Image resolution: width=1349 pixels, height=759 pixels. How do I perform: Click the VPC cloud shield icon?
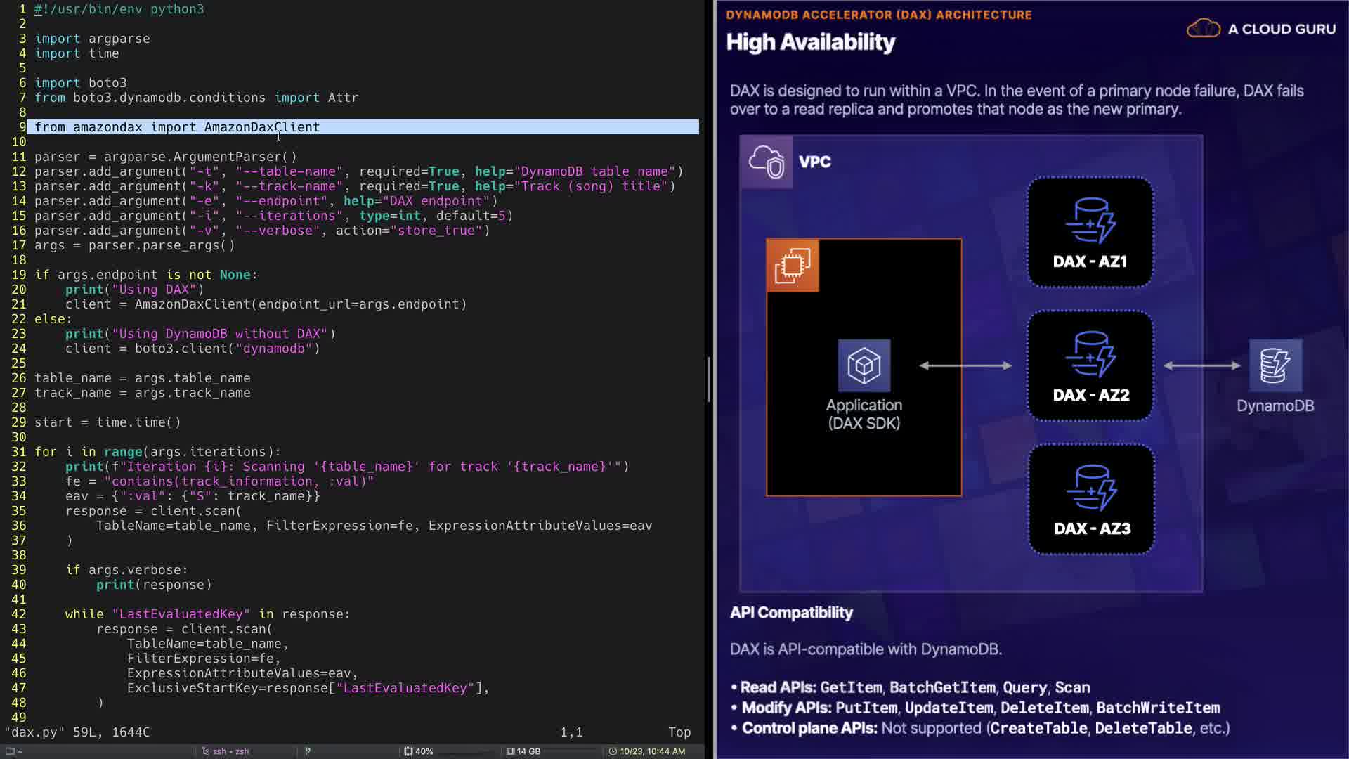(x=766, y=162)
